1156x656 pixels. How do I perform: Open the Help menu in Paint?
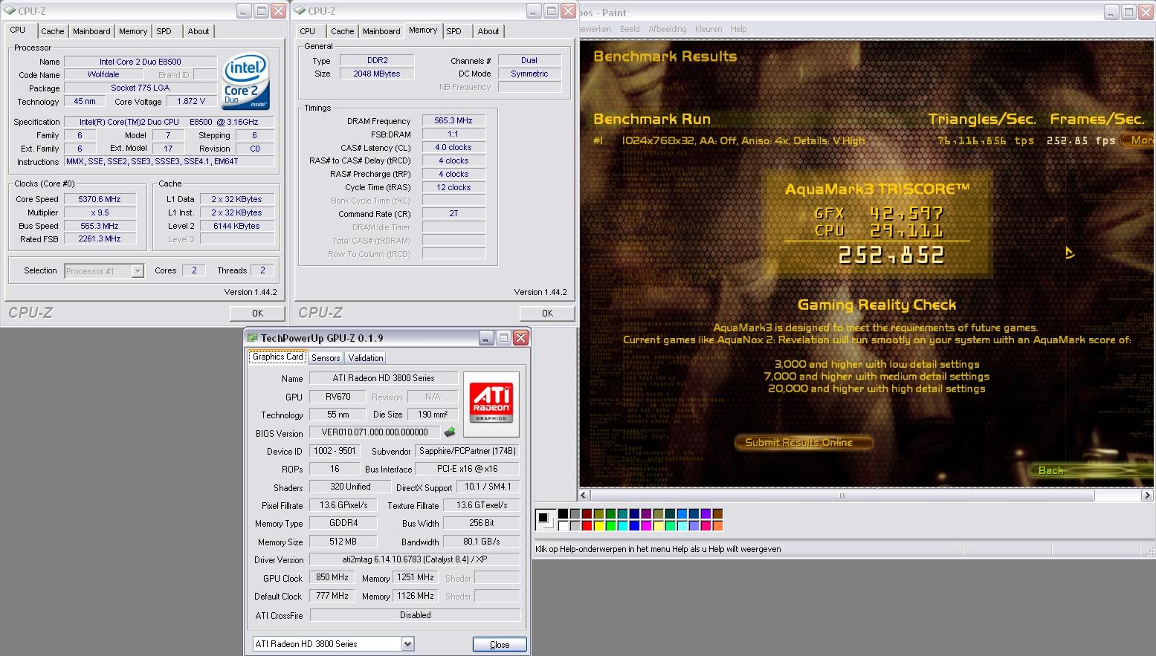coord(738,29)
